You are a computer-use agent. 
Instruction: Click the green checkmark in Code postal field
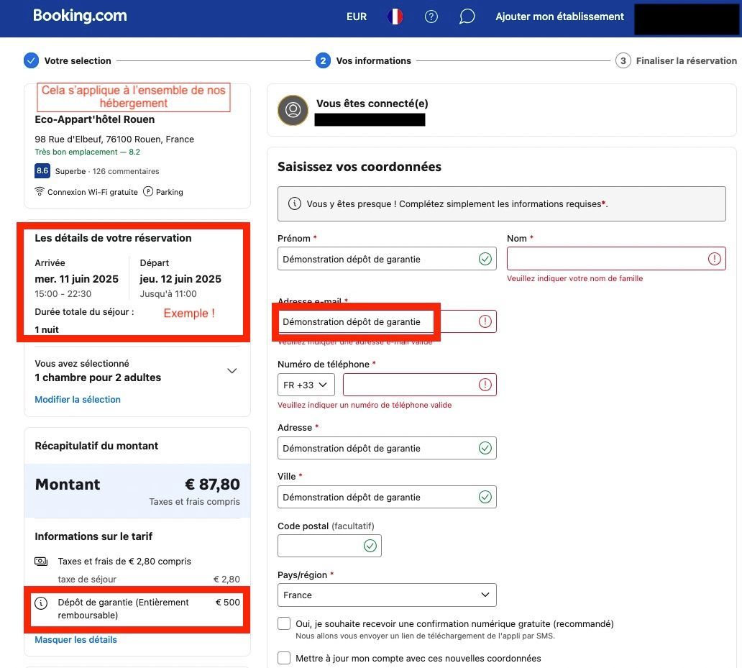(x=370, y=546)
